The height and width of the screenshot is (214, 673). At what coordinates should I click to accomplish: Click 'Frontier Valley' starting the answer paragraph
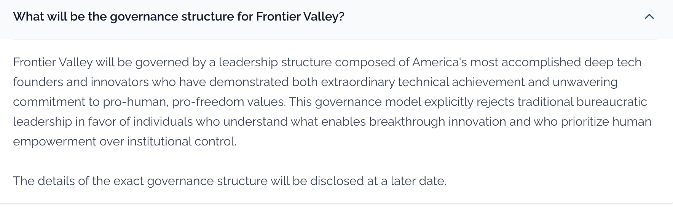(53, 62)
